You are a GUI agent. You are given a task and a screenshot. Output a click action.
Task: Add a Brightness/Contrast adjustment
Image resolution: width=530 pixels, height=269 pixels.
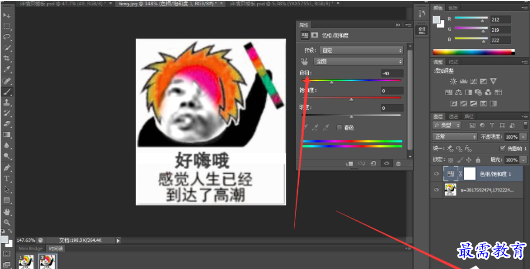[x=453, y=81]
